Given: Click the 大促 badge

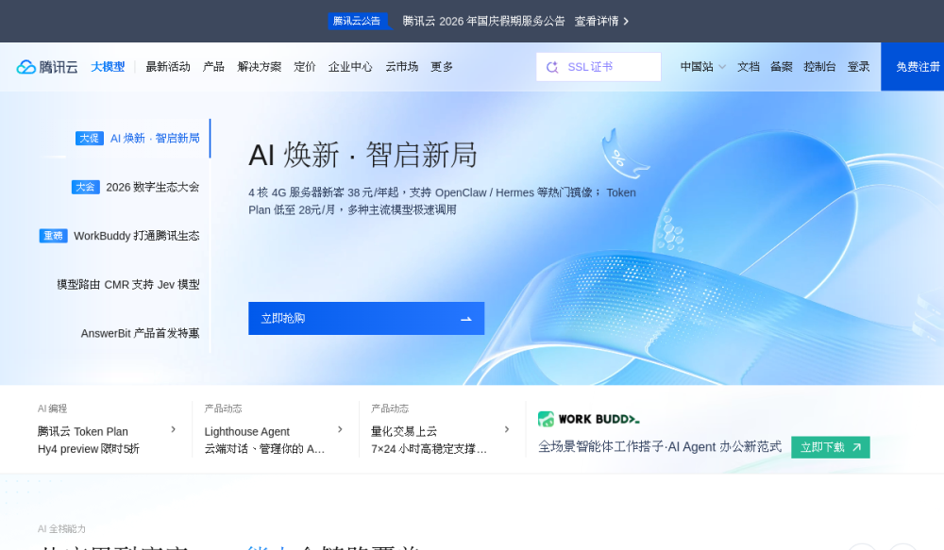Looking at the screenshot, I should click(90, 139).
